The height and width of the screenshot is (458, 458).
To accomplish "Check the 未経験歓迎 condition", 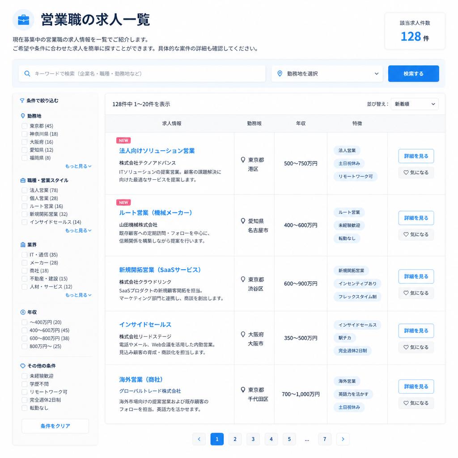I will tap(25, 376).
